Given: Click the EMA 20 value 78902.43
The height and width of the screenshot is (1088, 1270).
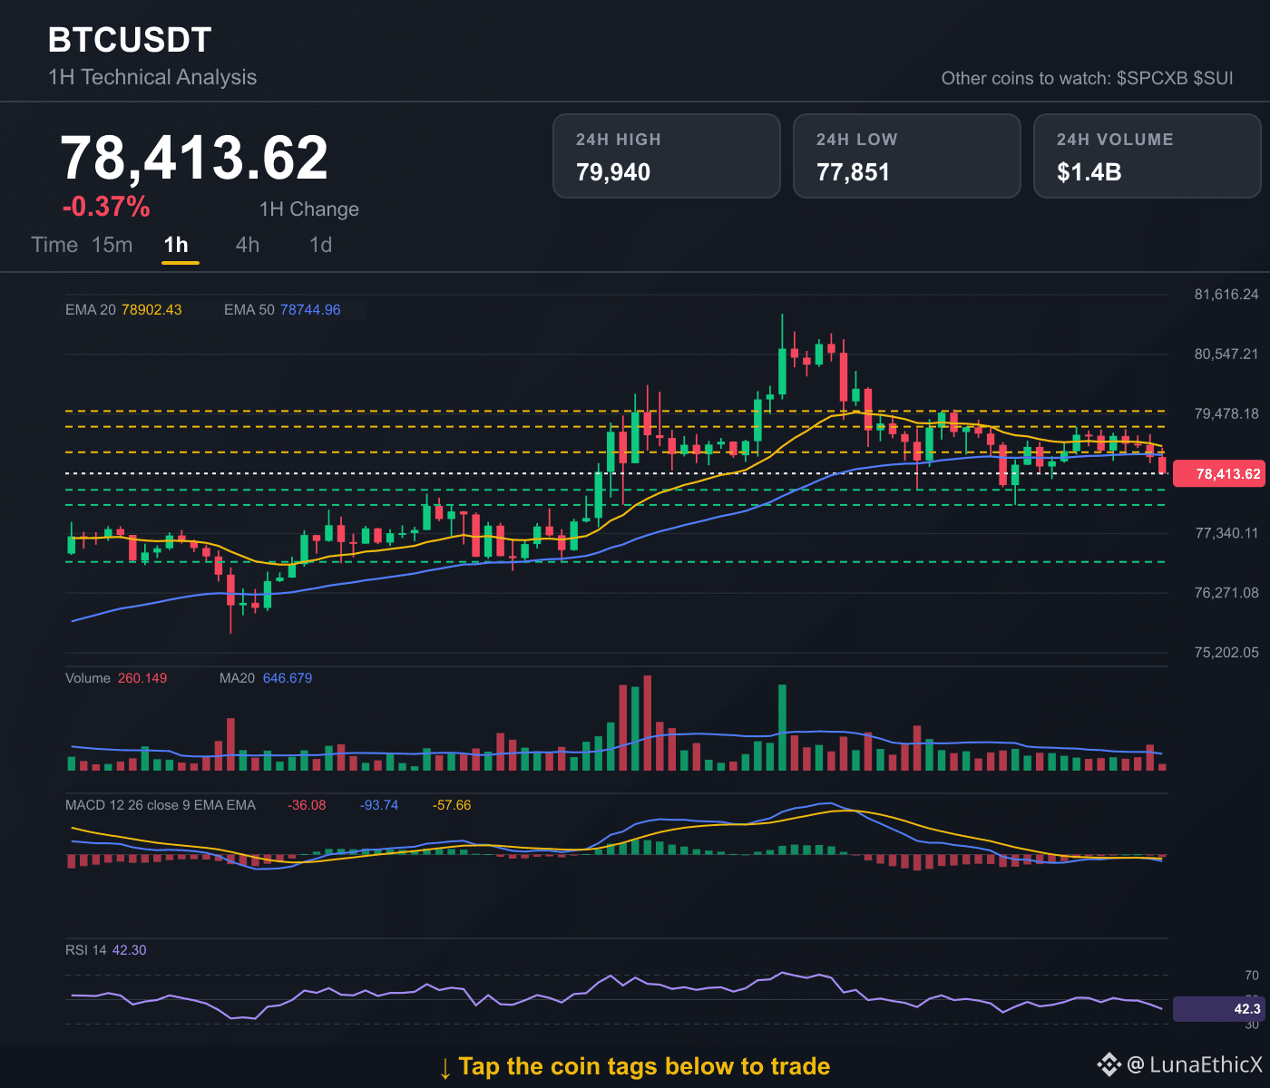Looking at the screenshot, I should click(x=151, y=310).
